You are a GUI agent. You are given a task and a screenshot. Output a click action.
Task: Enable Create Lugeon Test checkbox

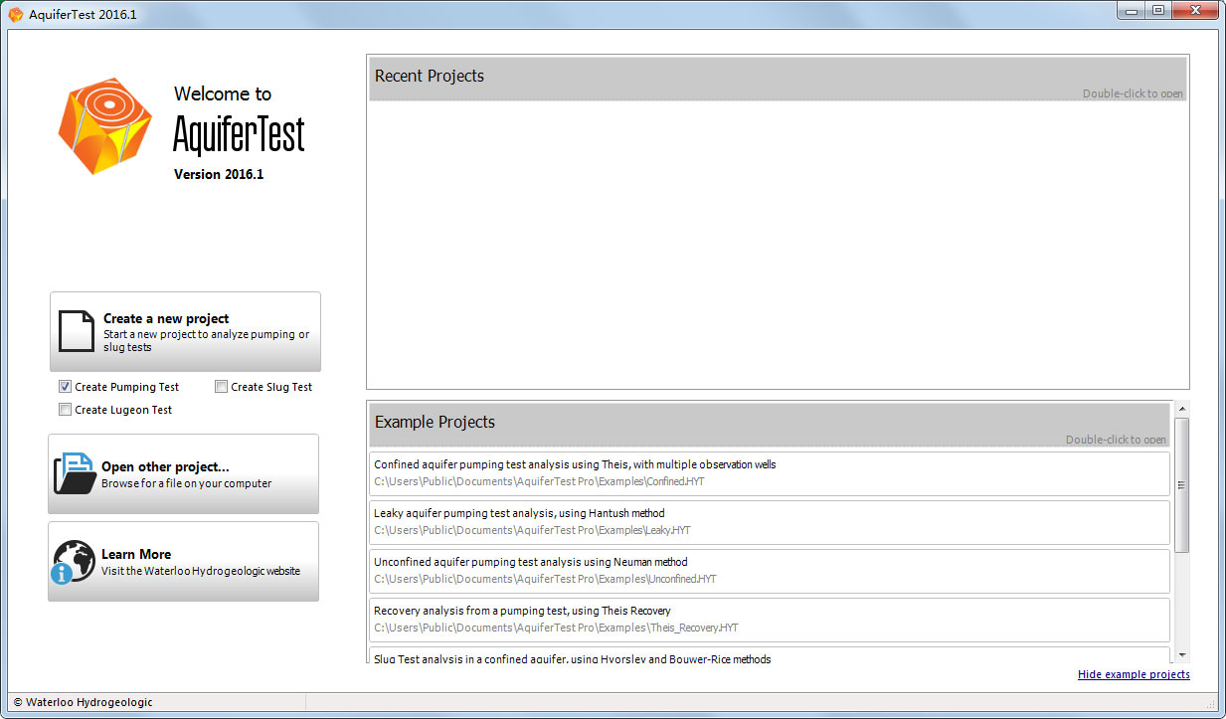click(x=66, y=410)
